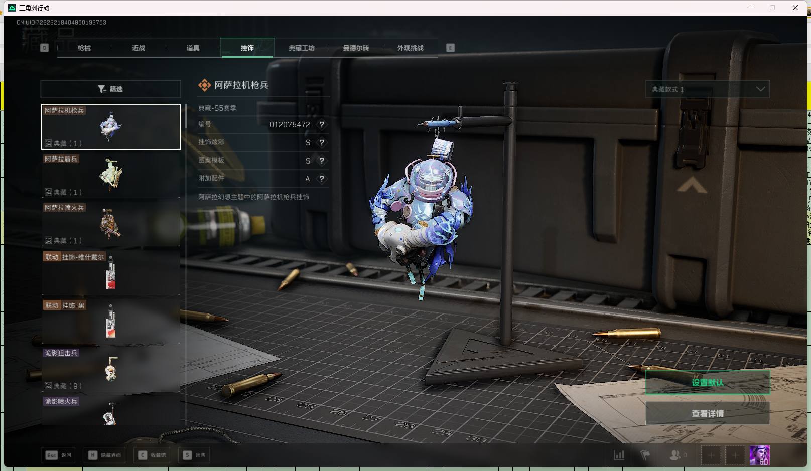Click the player avatar portrait
811x471 pixels.
(x=759, y=455)
